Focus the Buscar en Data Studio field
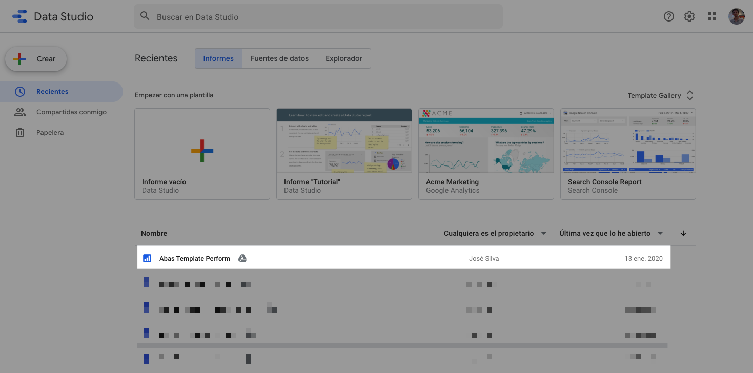753x373 pixels. click(318, 16)
